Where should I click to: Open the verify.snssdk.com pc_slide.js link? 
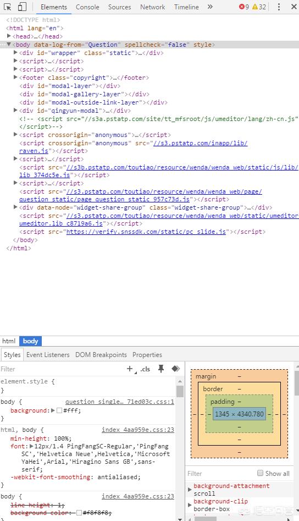pos(146,232)
